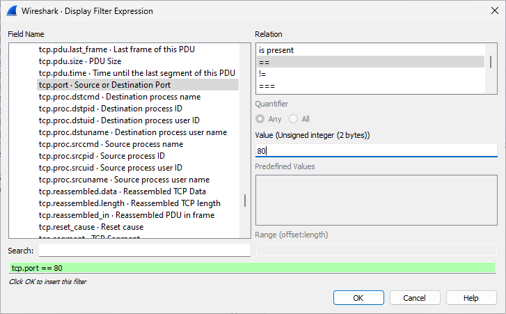
Task: Select the != relation
Action: tap(371, 74)
